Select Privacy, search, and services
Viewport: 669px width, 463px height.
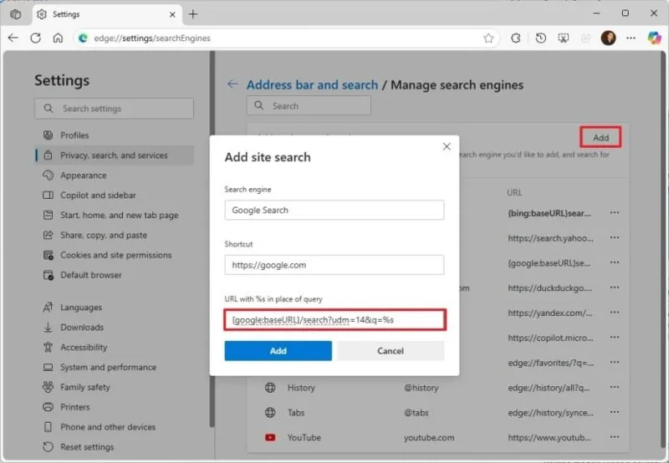pos(114,155)
